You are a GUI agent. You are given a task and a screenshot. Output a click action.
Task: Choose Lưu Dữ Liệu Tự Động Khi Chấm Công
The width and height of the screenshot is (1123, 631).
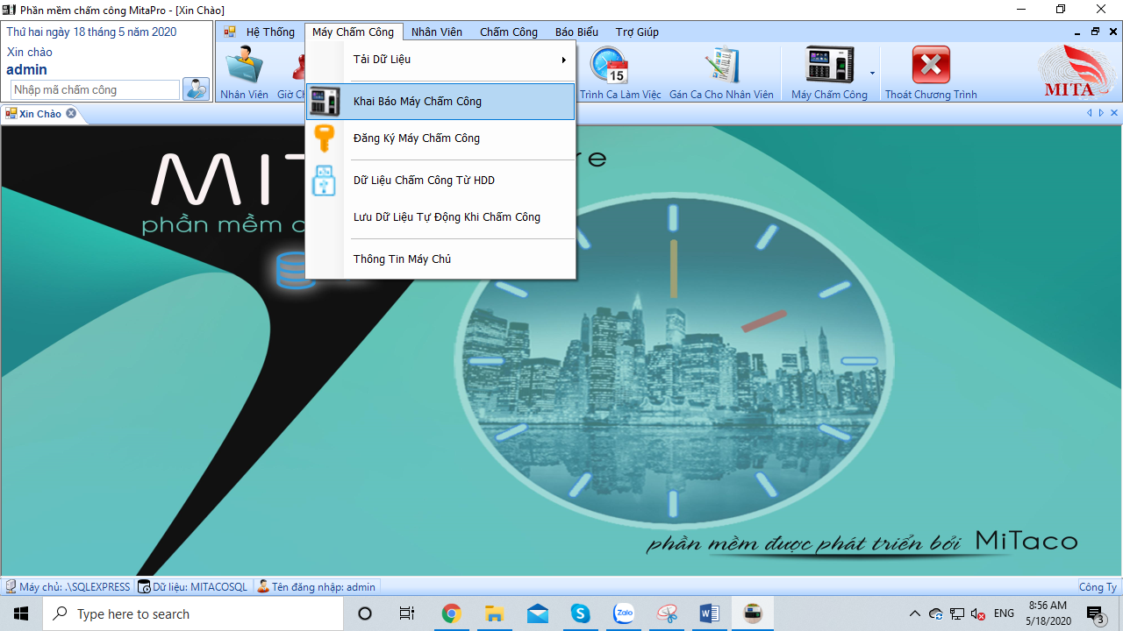(x=440, y=217)
